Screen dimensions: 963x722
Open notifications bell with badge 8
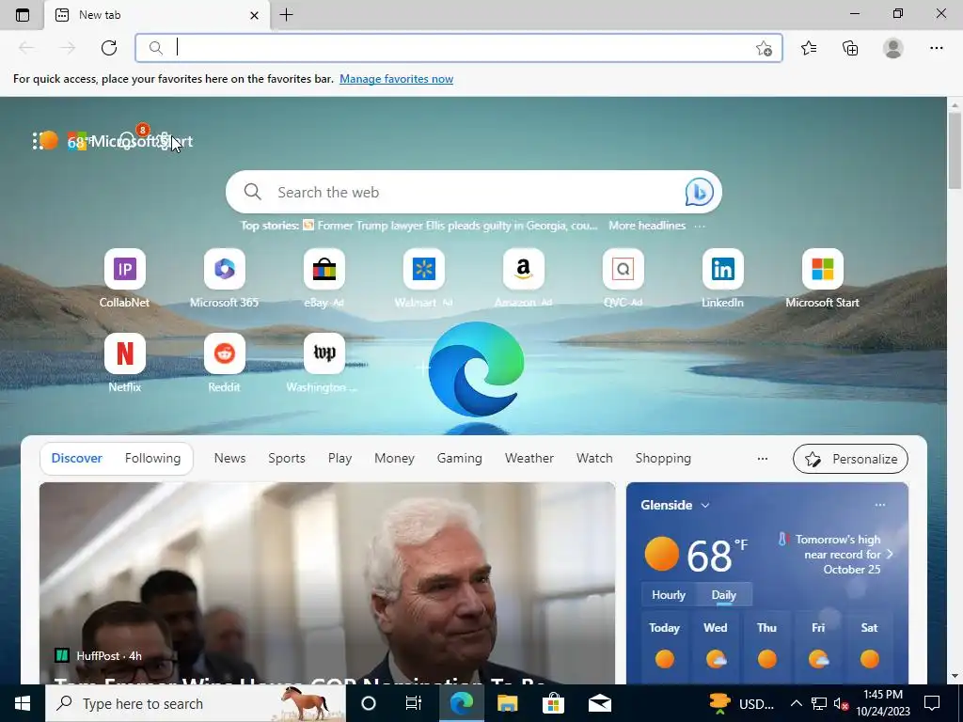point(128,141)
